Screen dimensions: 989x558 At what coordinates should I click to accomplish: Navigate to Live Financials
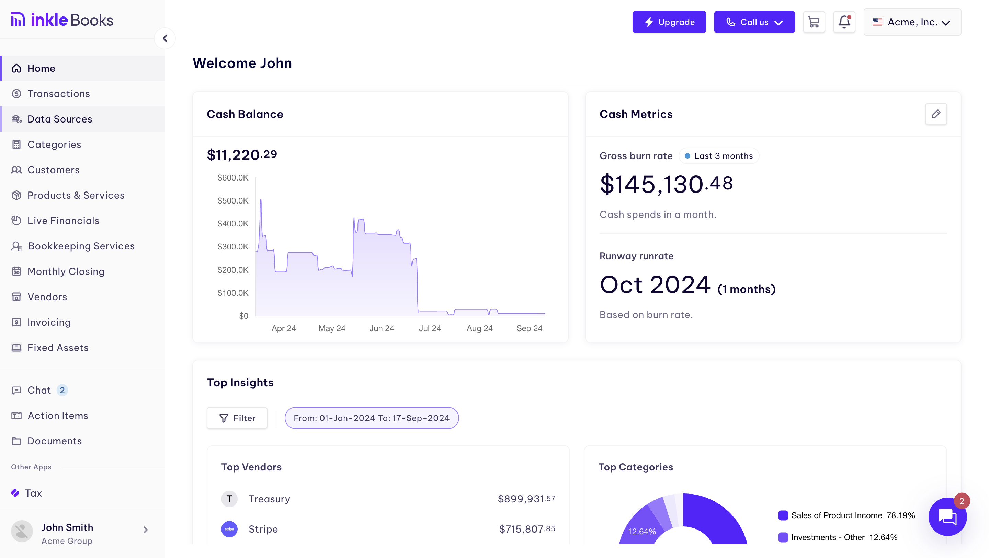tap(63, 221)
